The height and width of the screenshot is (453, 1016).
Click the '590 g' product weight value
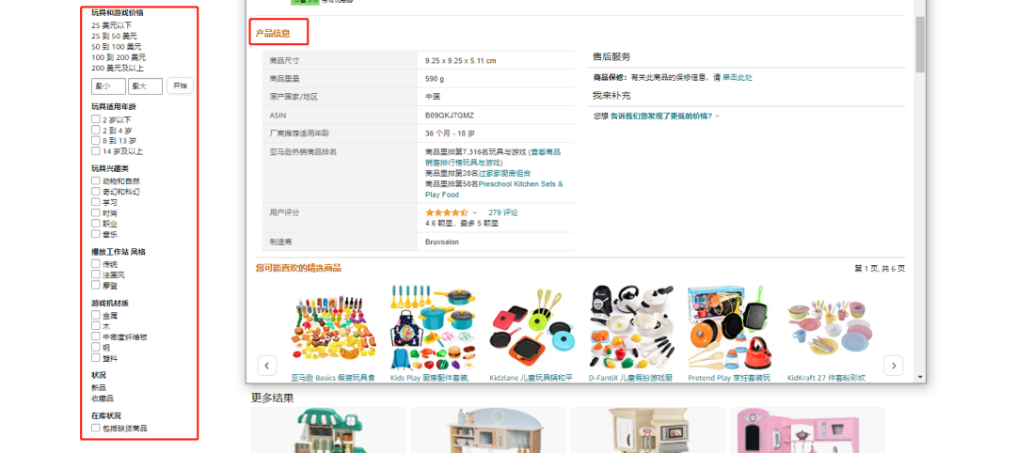coord(435,79)
